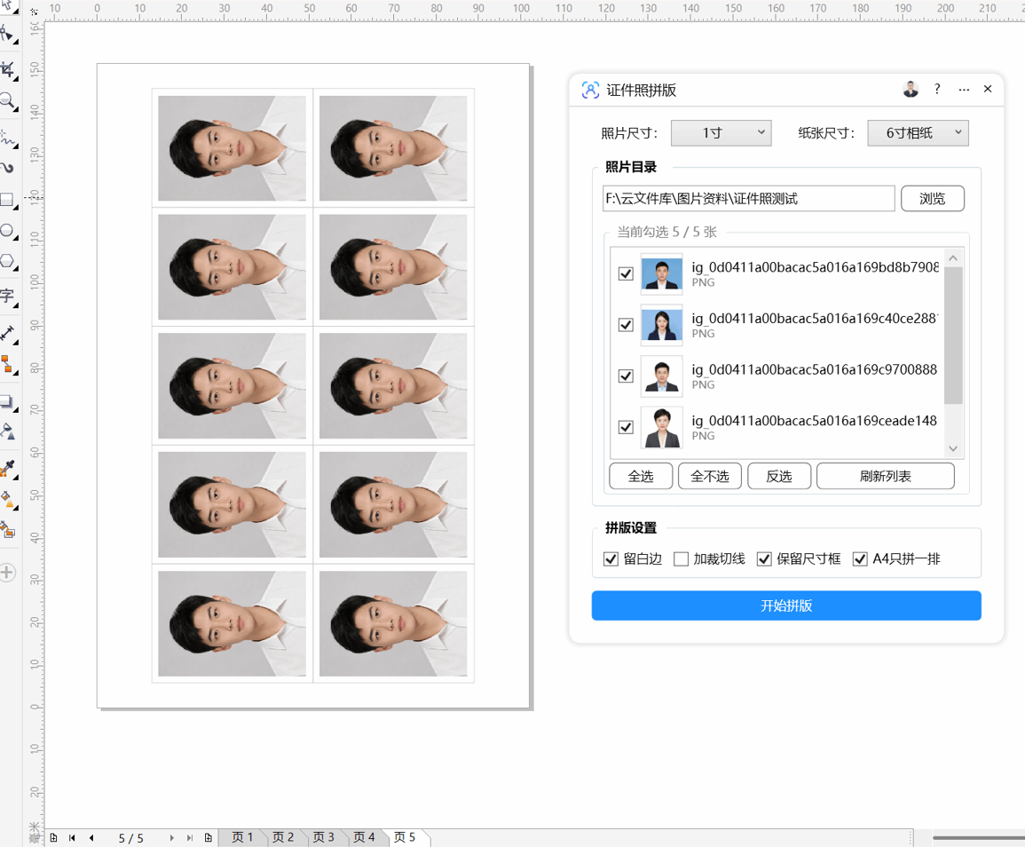This screenshot has width=1025, height=847.
Task: Click the ruler origin corner icon
Action: [34, 12]
